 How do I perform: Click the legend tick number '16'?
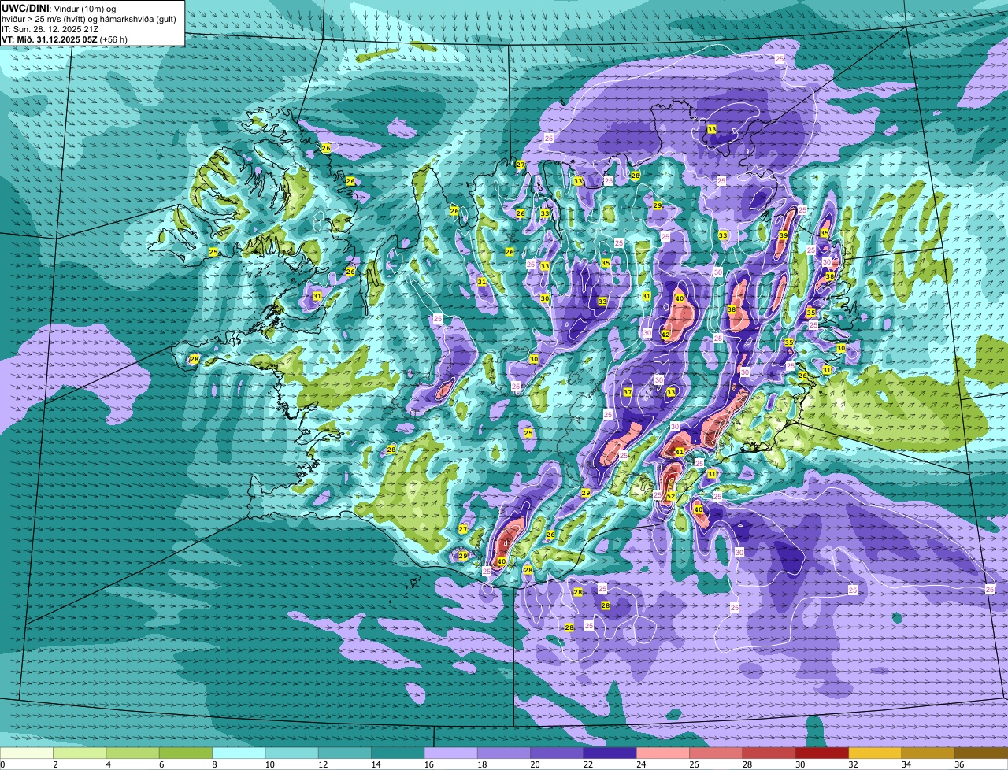[x=429, y=764]
